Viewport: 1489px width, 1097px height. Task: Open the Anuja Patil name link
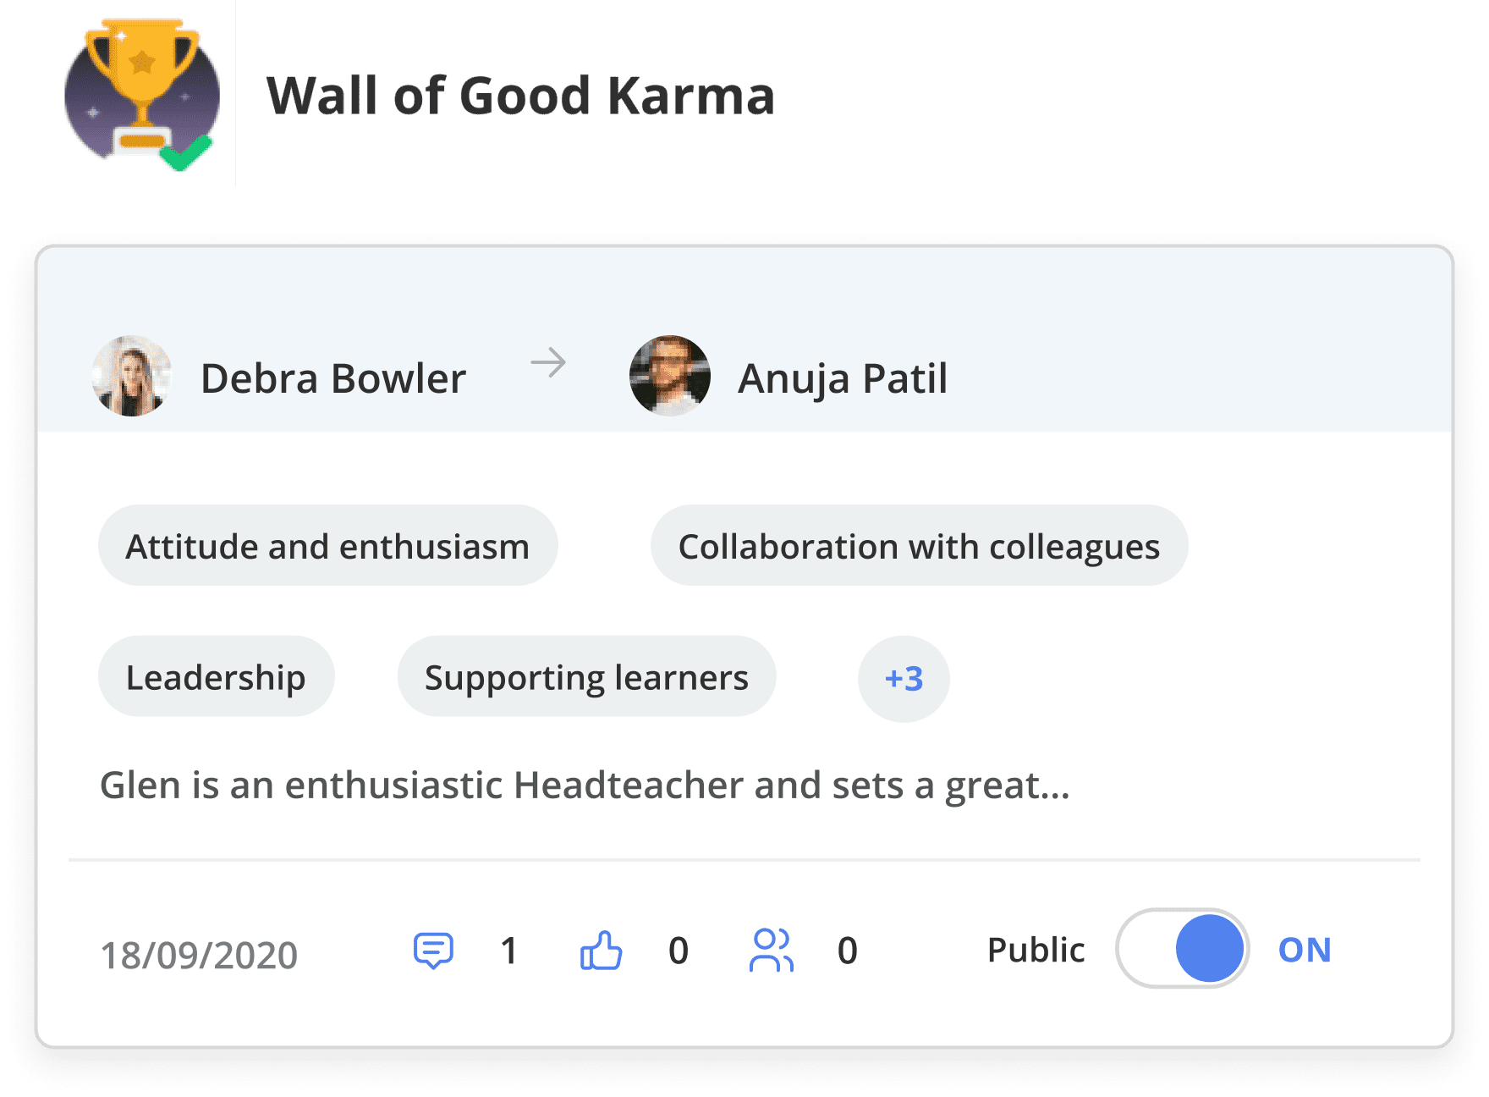(x=843, y=378)
